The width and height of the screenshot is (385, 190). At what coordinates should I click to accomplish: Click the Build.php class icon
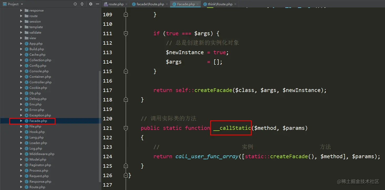(27, 49)
